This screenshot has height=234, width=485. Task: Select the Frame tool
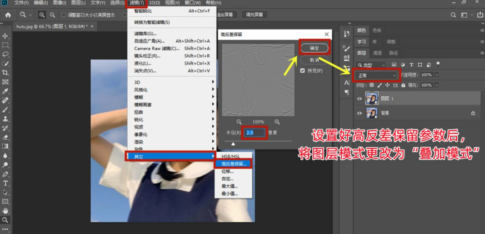(5, 82)
